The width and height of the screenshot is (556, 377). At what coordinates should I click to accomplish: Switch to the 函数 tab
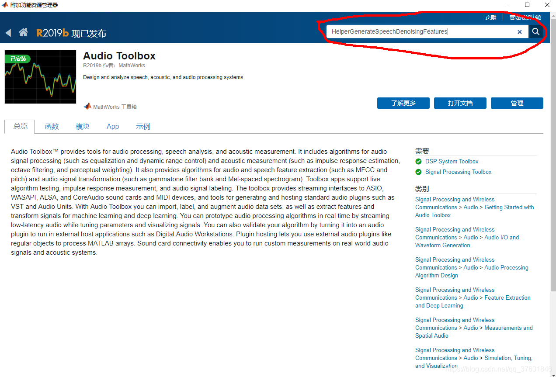[x=52, y=126]
